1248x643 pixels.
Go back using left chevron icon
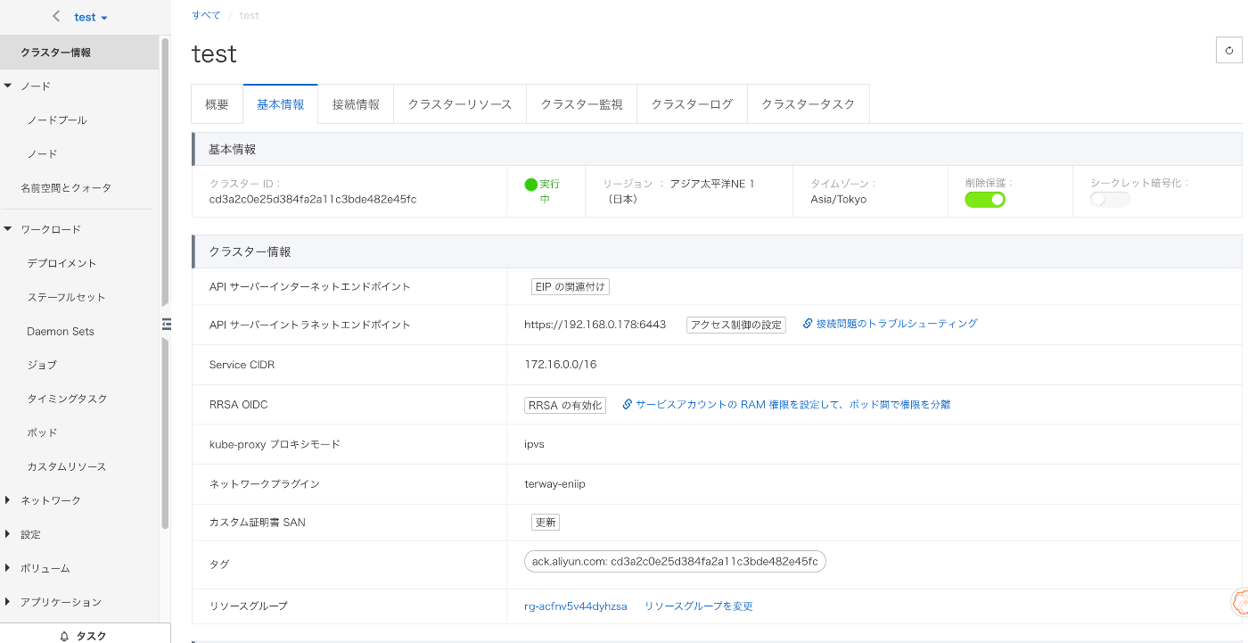click(57, 17)
